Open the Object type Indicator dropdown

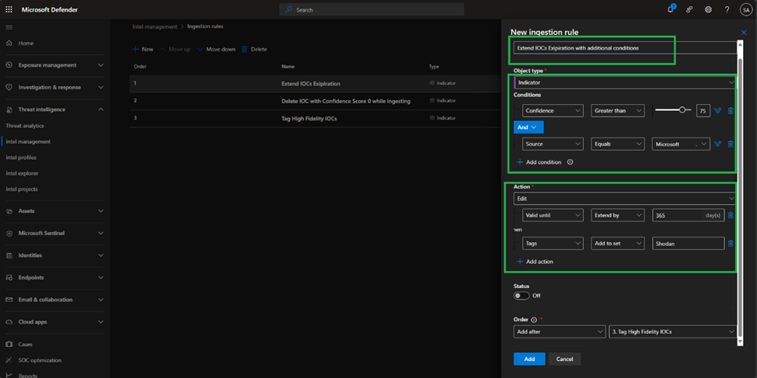tap(625, 82)
